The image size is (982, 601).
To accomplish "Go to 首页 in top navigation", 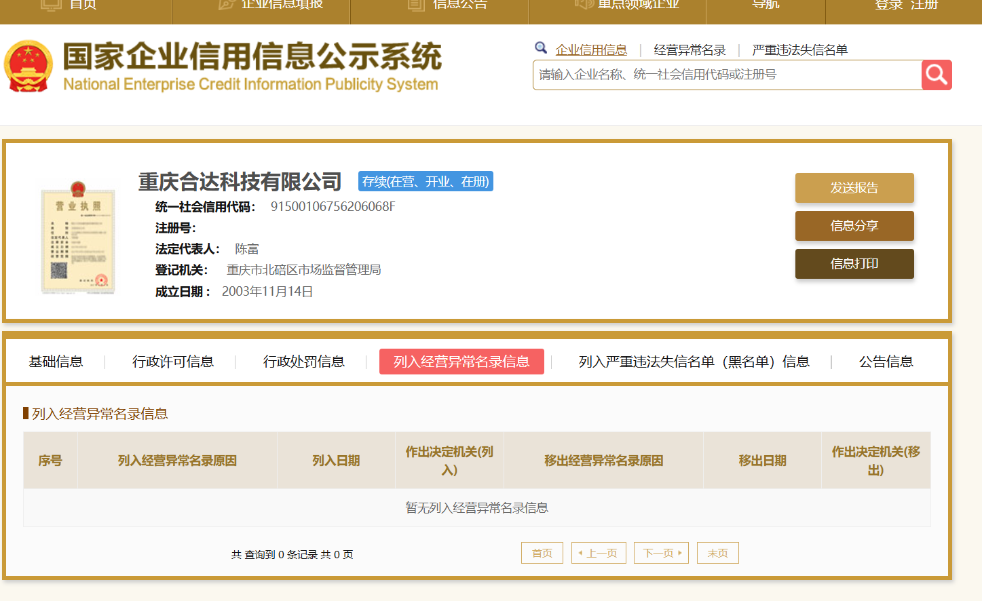I will (83, 5).
